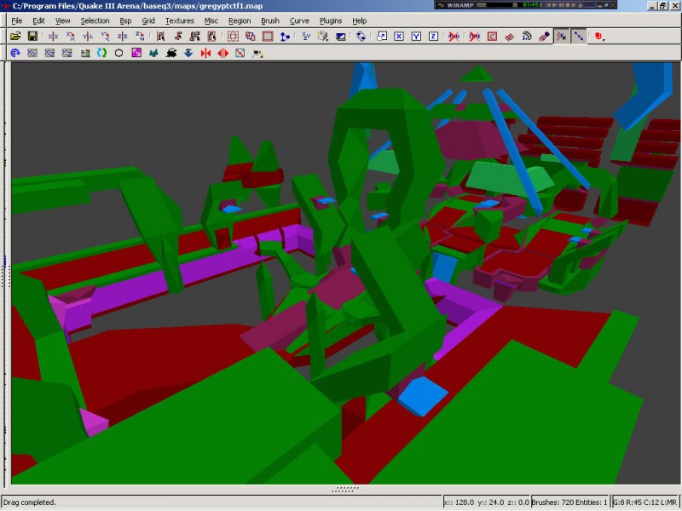Toggle the pressed blue dotted-line button
Image resolution: width=682 pixels, height=511 pixels.
(579, 37)
